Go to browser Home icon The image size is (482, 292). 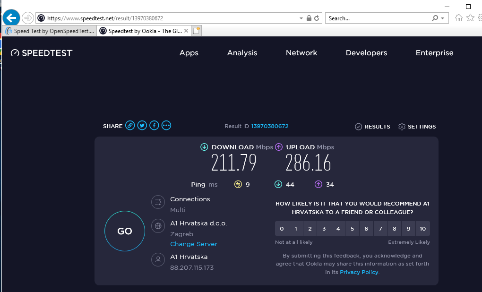click(459, 18)
